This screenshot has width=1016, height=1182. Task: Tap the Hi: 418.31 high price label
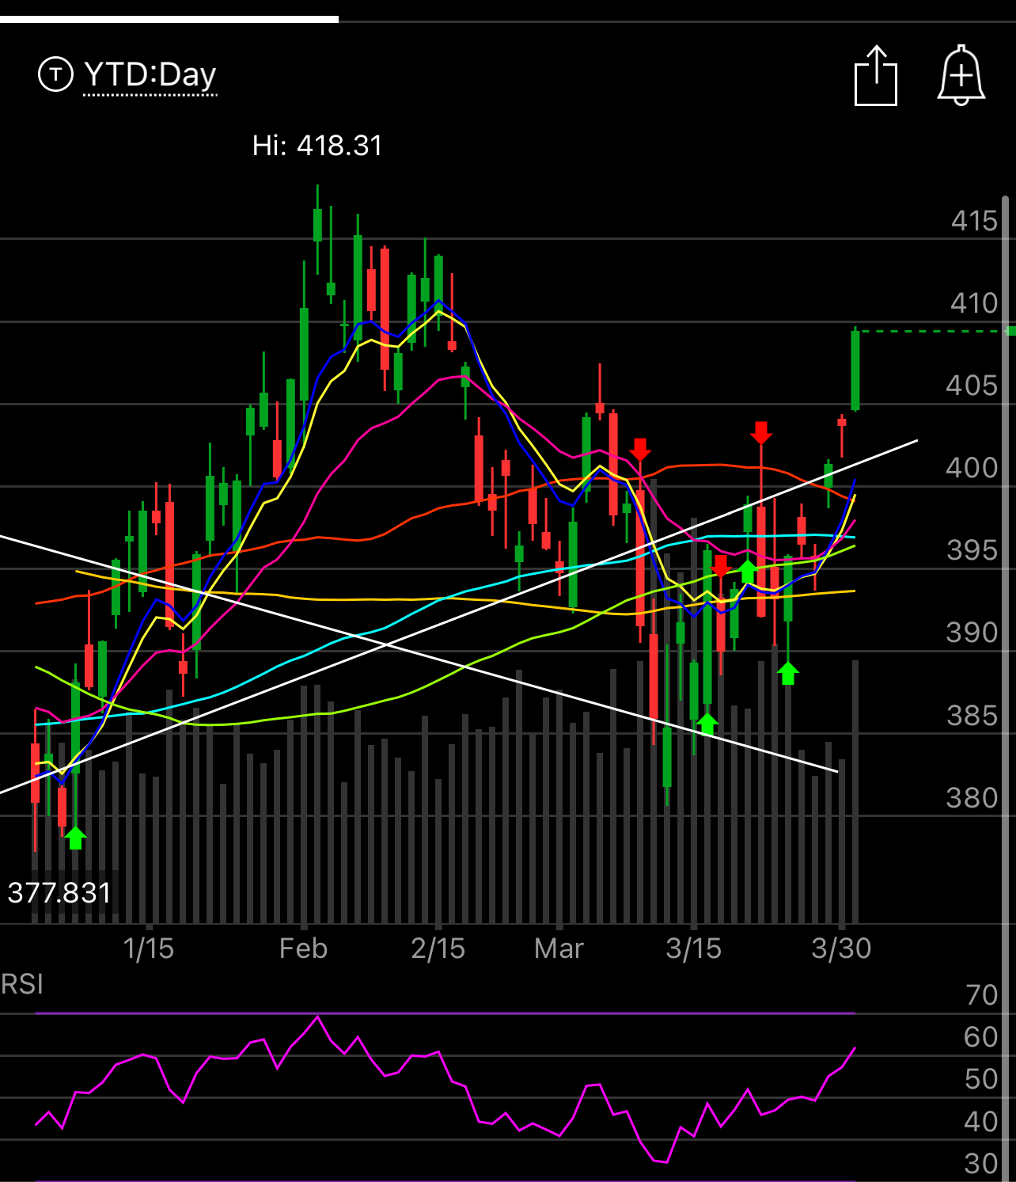coord(317,145)
